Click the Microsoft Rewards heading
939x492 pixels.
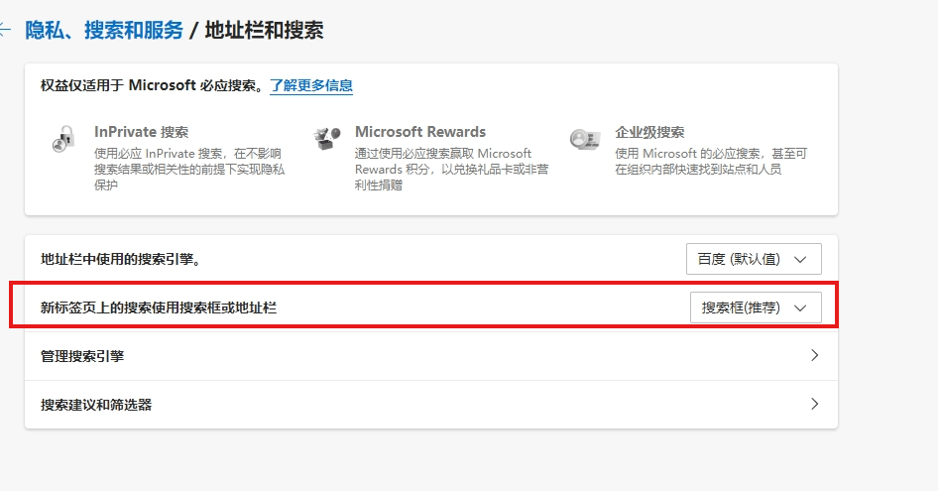point(420,132)
